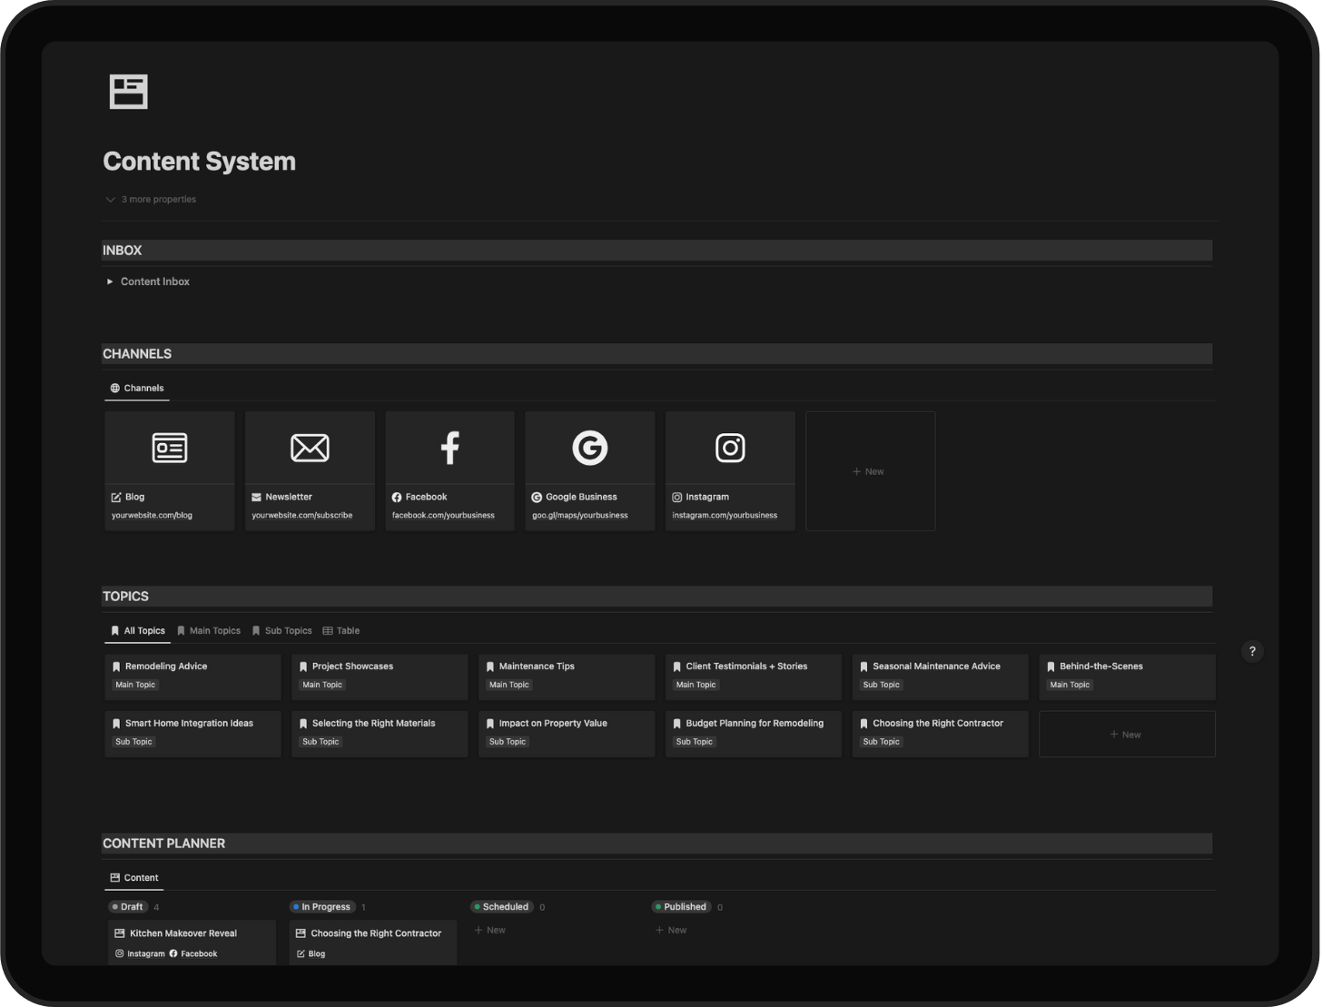Click the Newsletter envelope cover icon

coord(310,448)
